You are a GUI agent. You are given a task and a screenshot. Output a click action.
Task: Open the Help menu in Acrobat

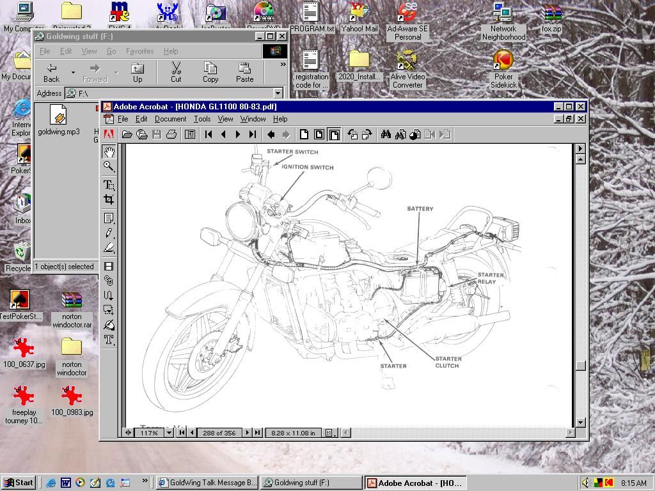click(280, 119)
